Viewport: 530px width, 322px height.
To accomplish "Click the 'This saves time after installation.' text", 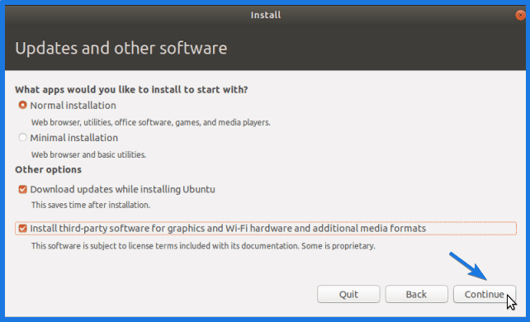I will pos(91,205).
